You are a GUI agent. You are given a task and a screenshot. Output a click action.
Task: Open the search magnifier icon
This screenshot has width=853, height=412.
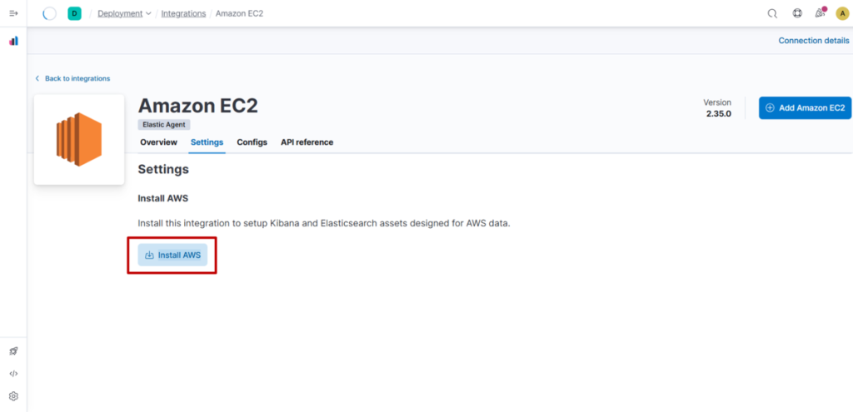(x=772, y=13)
